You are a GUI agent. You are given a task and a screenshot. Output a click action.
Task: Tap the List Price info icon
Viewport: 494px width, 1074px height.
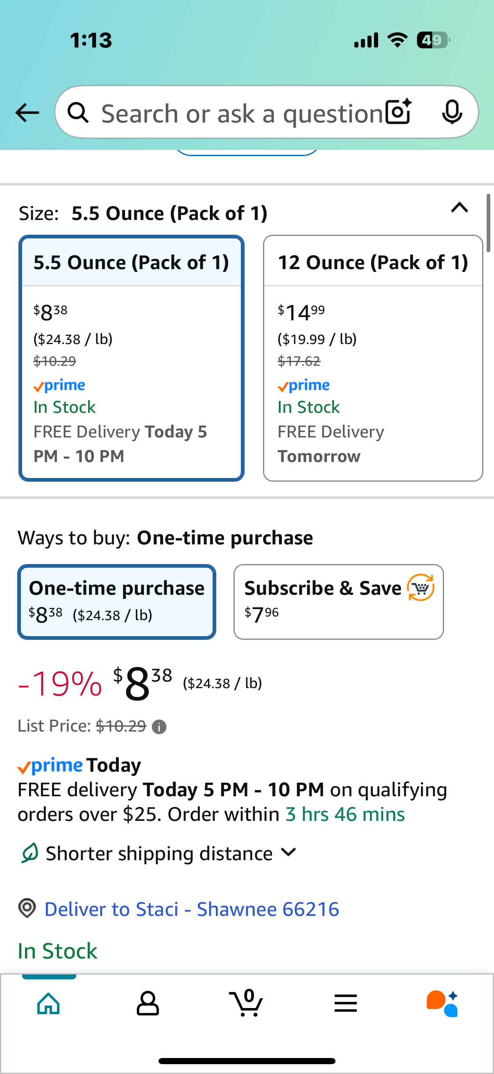[x=159, y=727]
